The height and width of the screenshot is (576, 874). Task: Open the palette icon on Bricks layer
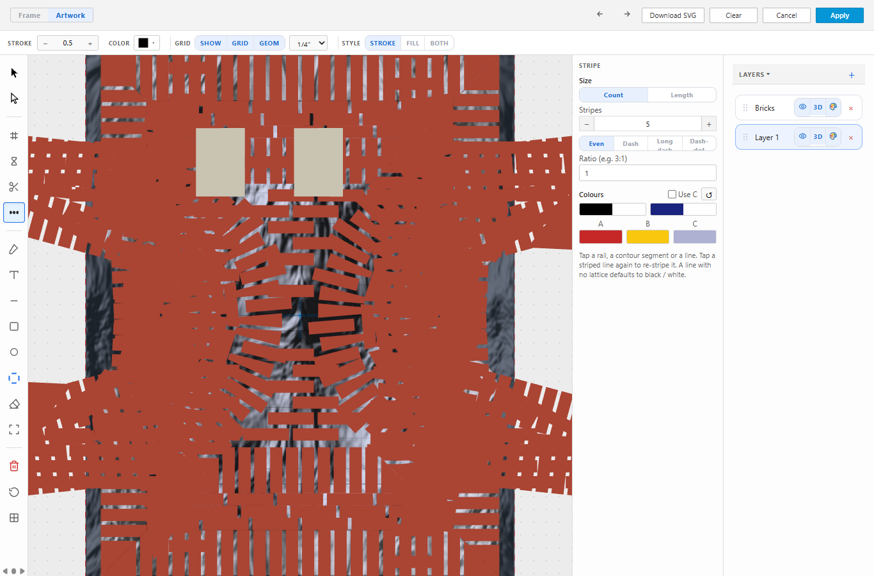point(833,107)
